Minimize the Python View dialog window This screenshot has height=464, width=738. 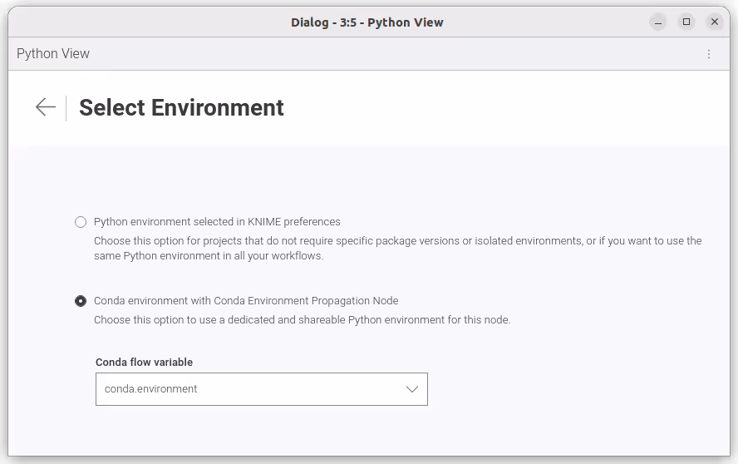point(657,22)
